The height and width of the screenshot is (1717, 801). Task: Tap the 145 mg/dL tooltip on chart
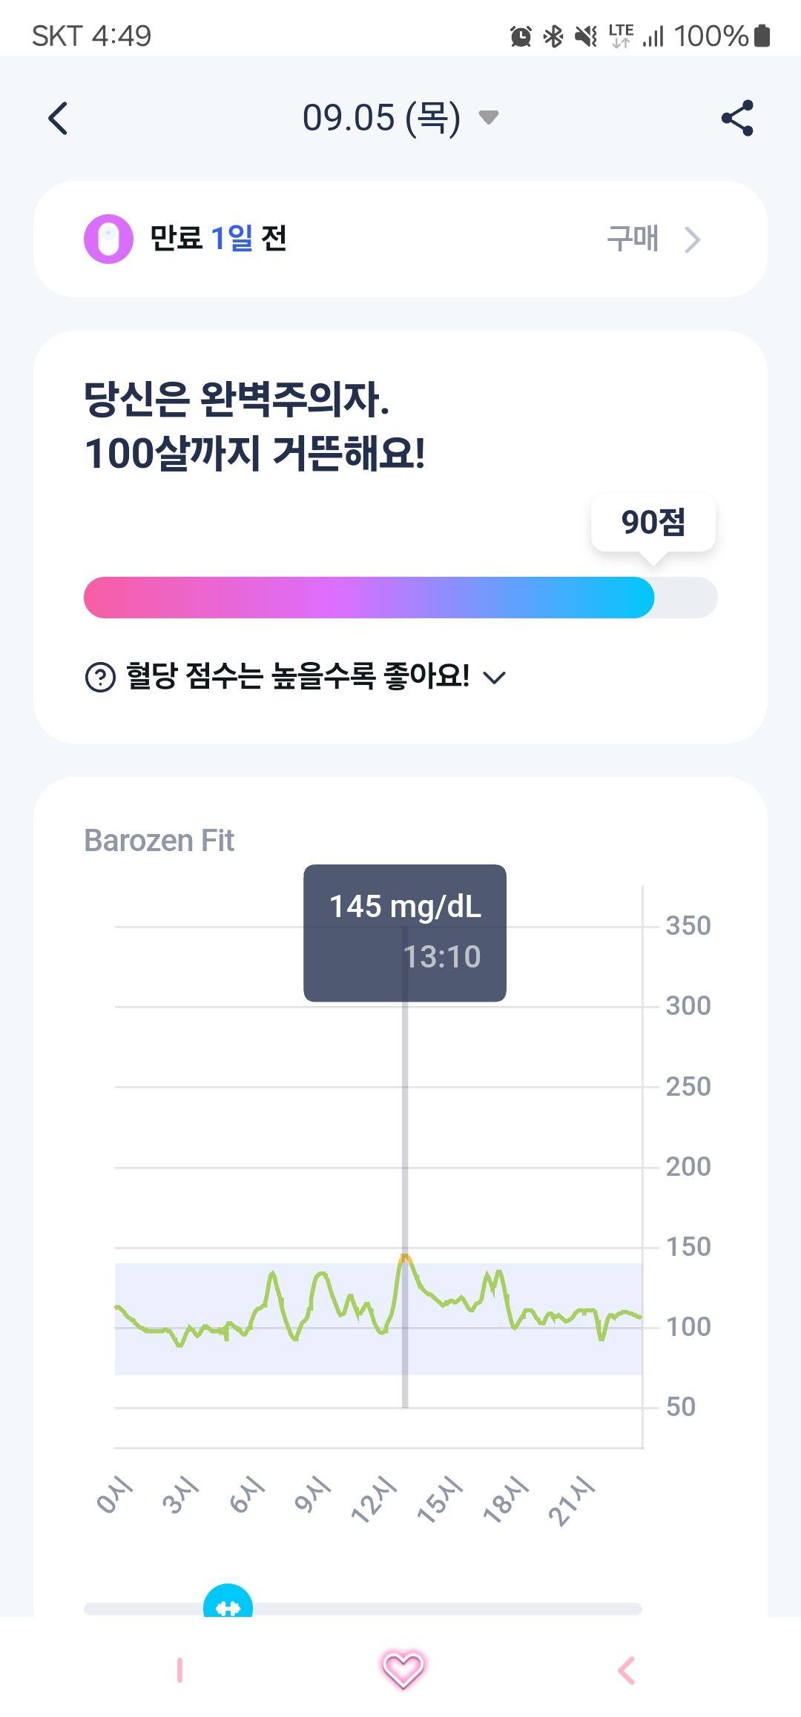(x=405, y=933)
